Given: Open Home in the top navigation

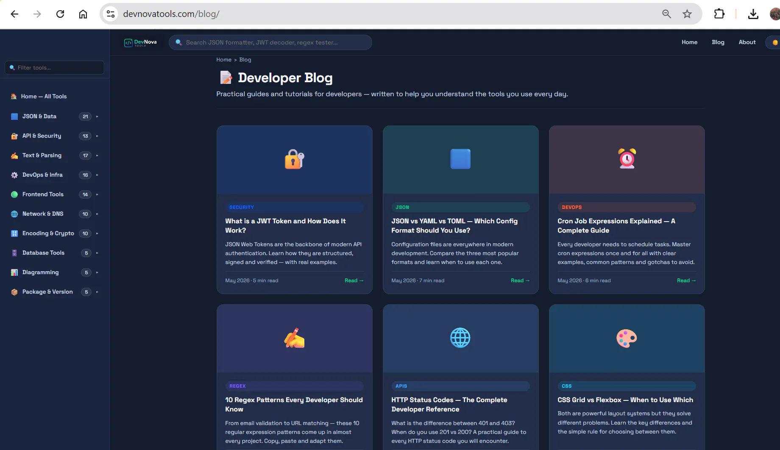Looking at the screenshot, I should [689, 42].
